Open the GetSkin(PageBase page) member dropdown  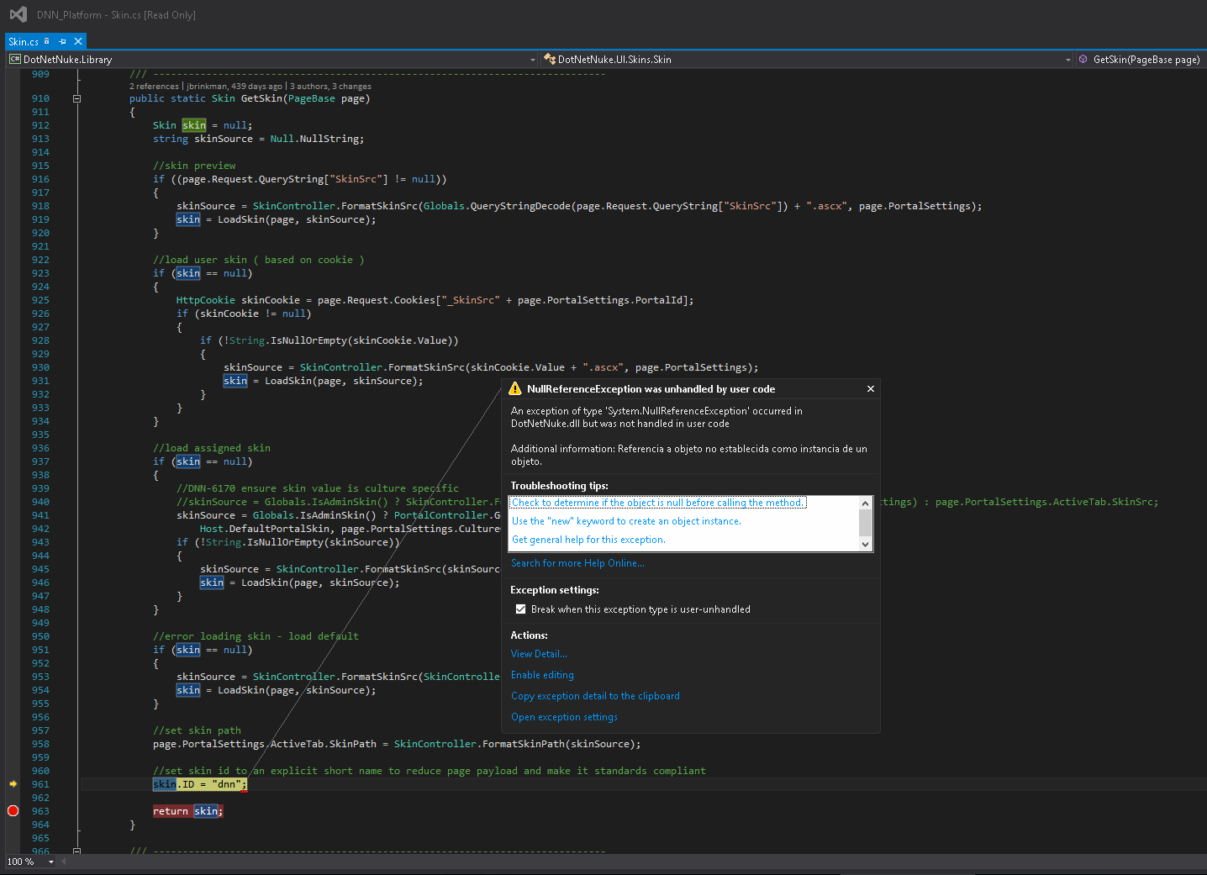pyautogui.click(x=1141, y=60)
